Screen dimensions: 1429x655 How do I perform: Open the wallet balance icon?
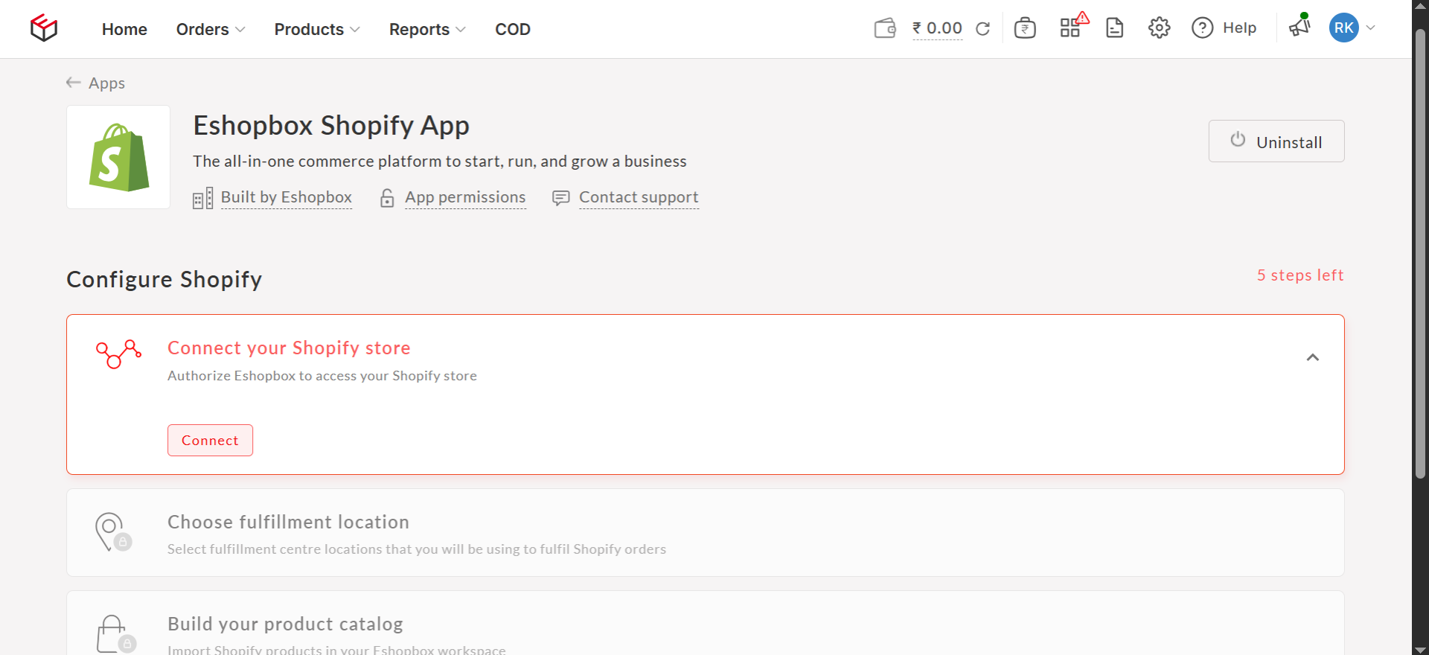(884, 28)
